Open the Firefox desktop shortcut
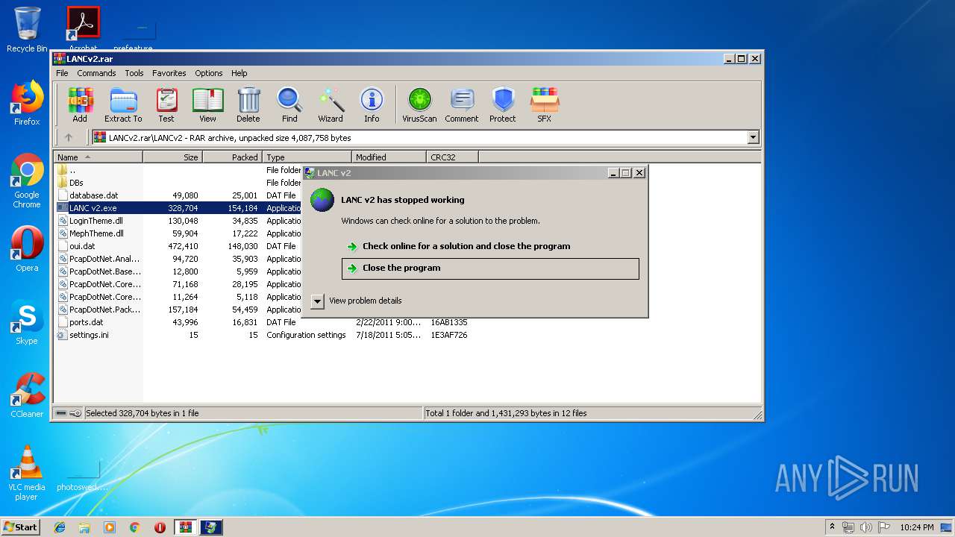 pyautogui.click(x=27, y=103)
